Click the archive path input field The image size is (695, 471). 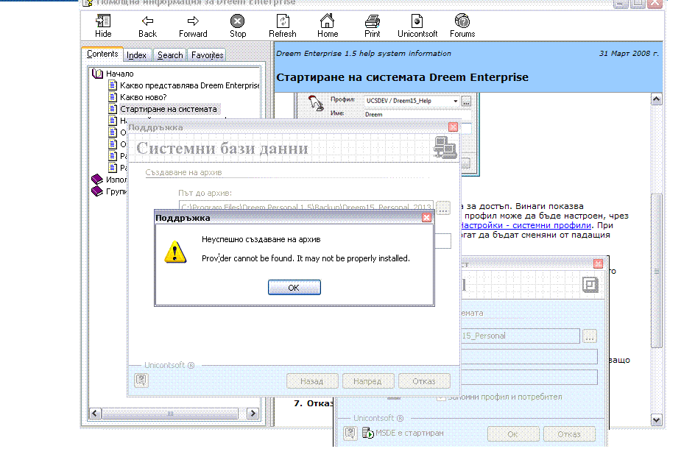[306, 207]
